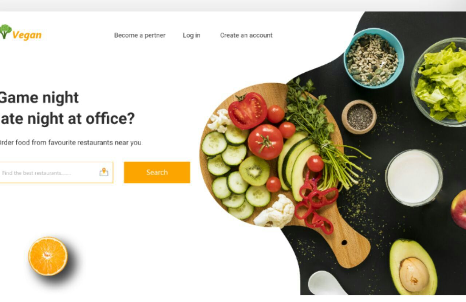Click the location pin icon in search field
Viewport: 466px width, 302px height.
pyautogui.click(x=104, y=172)
